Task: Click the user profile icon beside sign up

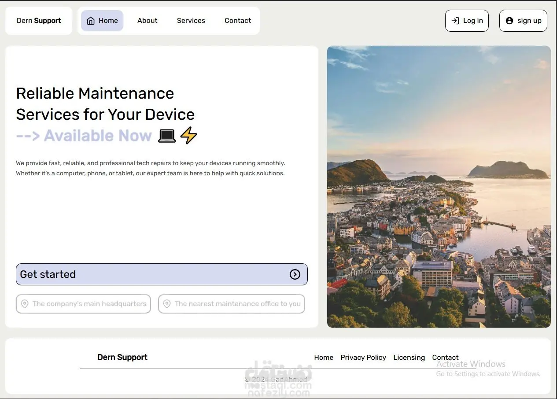Action: [x=509, y=21]
